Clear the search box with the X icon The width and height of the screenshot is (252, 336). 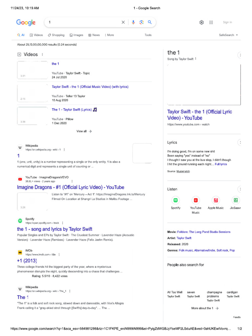(123, 22)
